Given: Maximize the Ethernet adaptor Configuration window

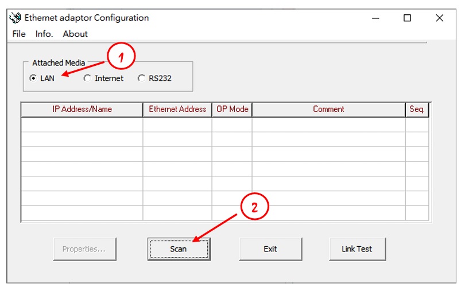Looking at the screenshot, I should click(x=407, y=18).
